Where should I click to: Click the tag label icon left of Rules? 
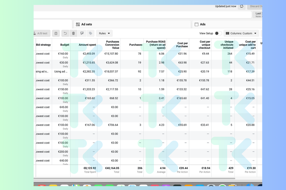coord(91,33)
